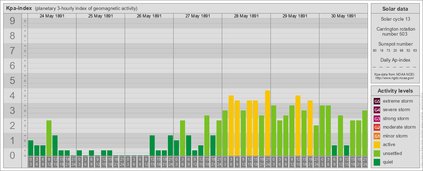Image resolution: width=423 pixels, height=171 pixels.
Task: Click the 'Daily Ap-index' label
Action: 395,60
